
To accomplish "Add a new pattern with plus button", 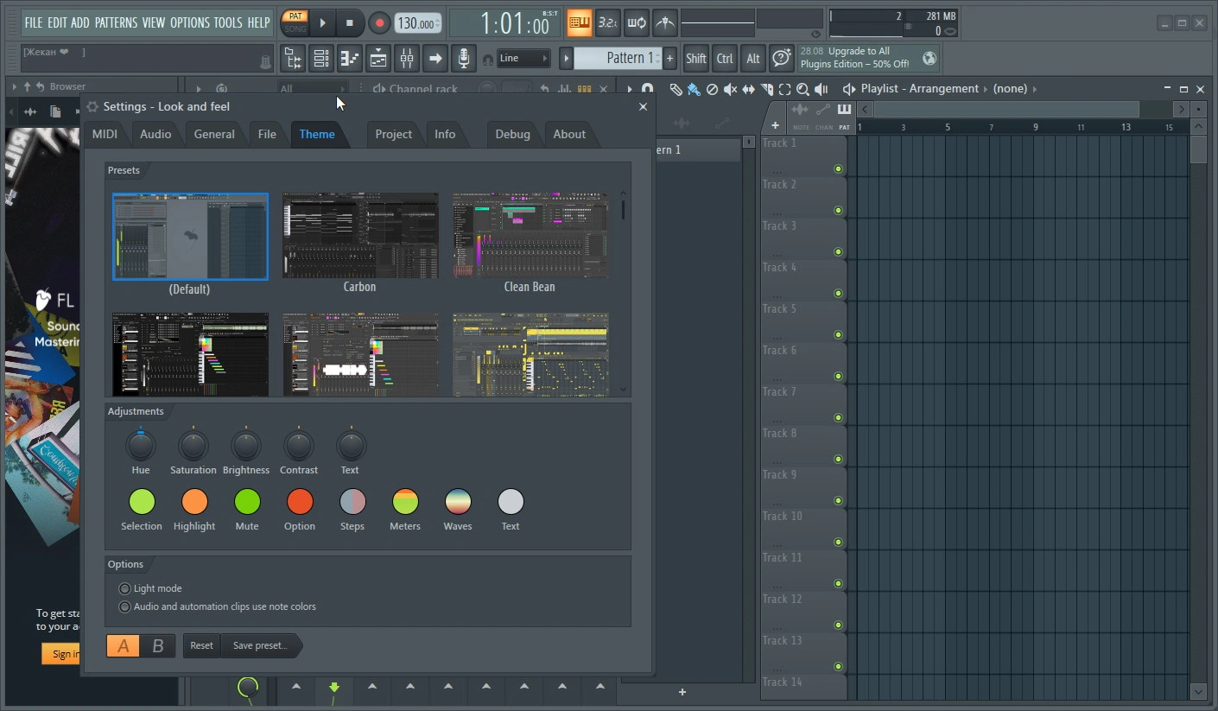I will [x=669, y=58].
